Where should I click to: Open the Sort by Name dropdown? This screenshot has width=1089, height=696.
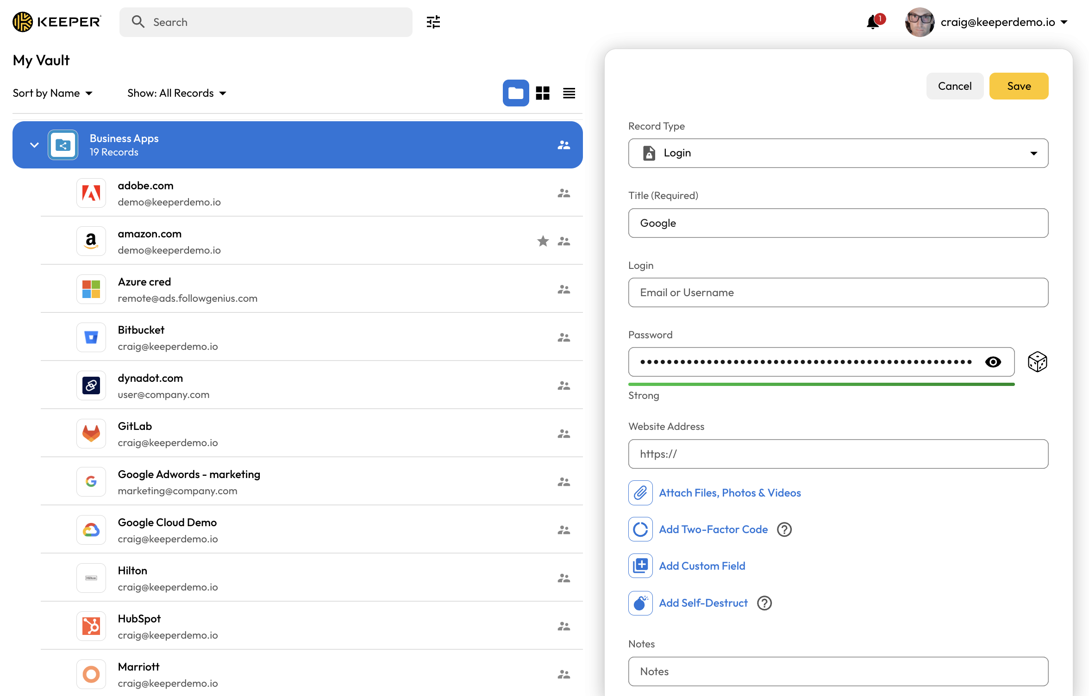pyautogui.click(x=53, y=93)
